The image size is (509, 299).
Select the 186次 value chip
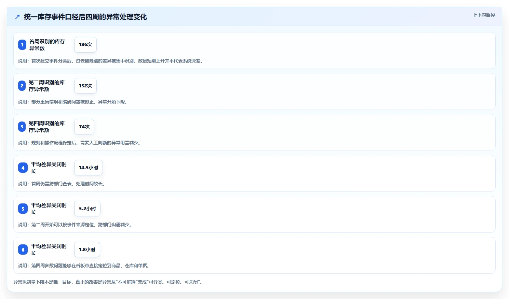coord(85,45)
